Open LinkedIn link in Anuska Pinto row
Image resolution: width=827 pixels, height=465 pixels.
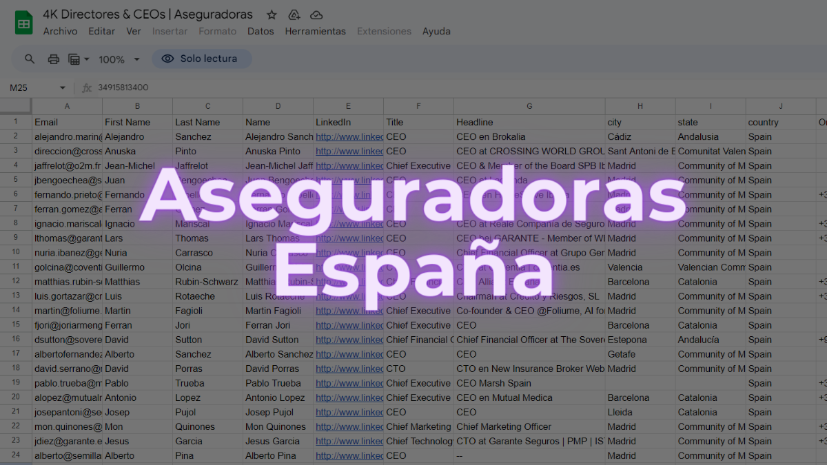[349, 151]
